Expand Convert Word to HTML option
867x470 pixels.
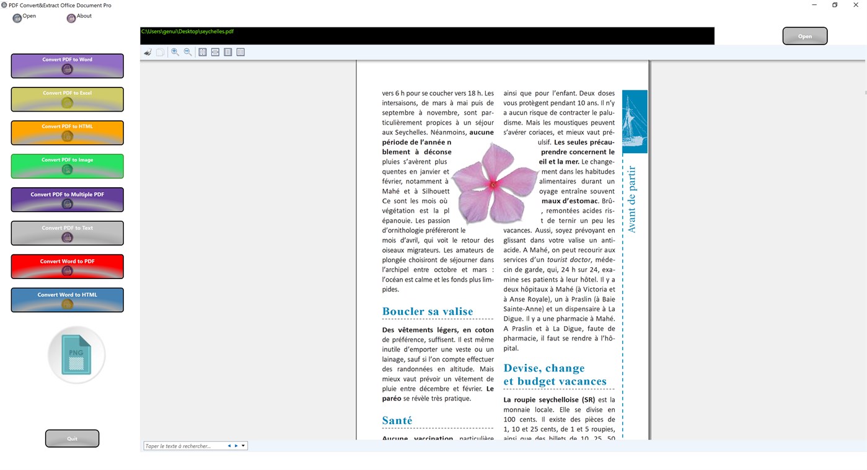[67, 299]
